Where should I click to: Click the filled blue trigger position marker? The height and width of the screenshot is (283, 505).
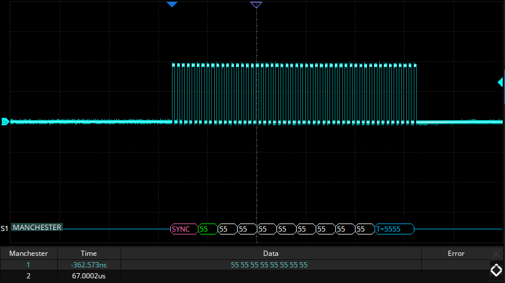pos(171,5)
